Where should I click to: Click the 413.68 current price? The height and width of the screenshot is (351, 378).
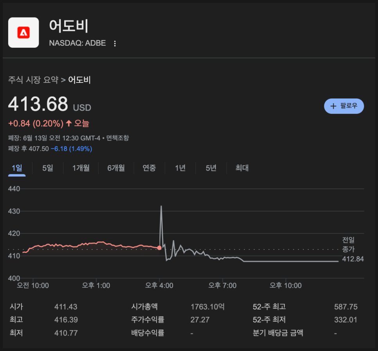click(38, 104)
